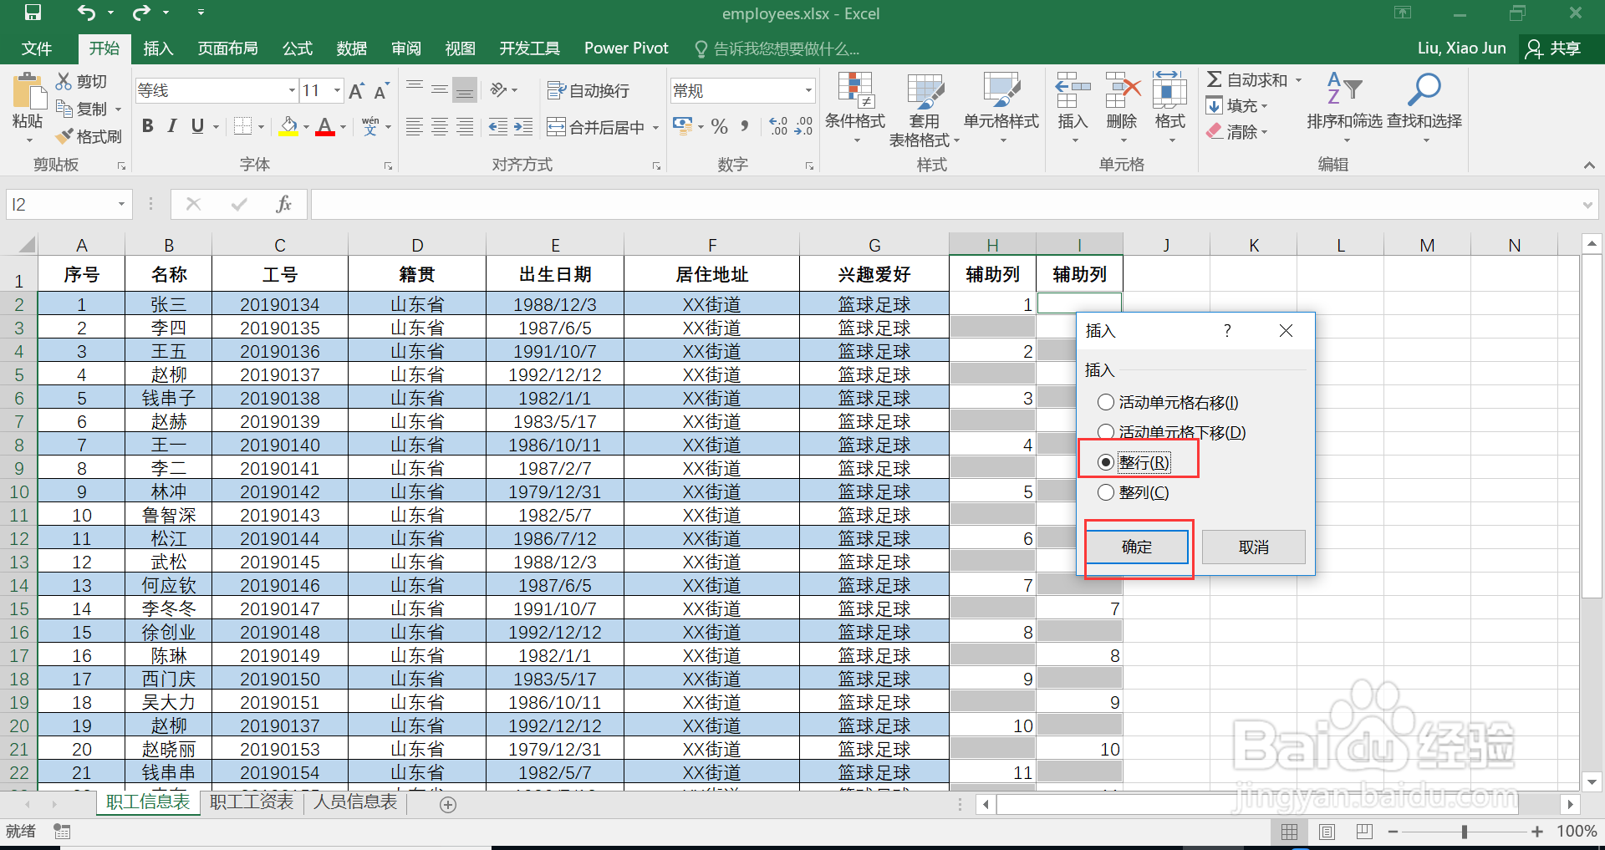The image size is (1605, 850).
Task: Apply percent style to selection
Action: click(x=719, y=126)
